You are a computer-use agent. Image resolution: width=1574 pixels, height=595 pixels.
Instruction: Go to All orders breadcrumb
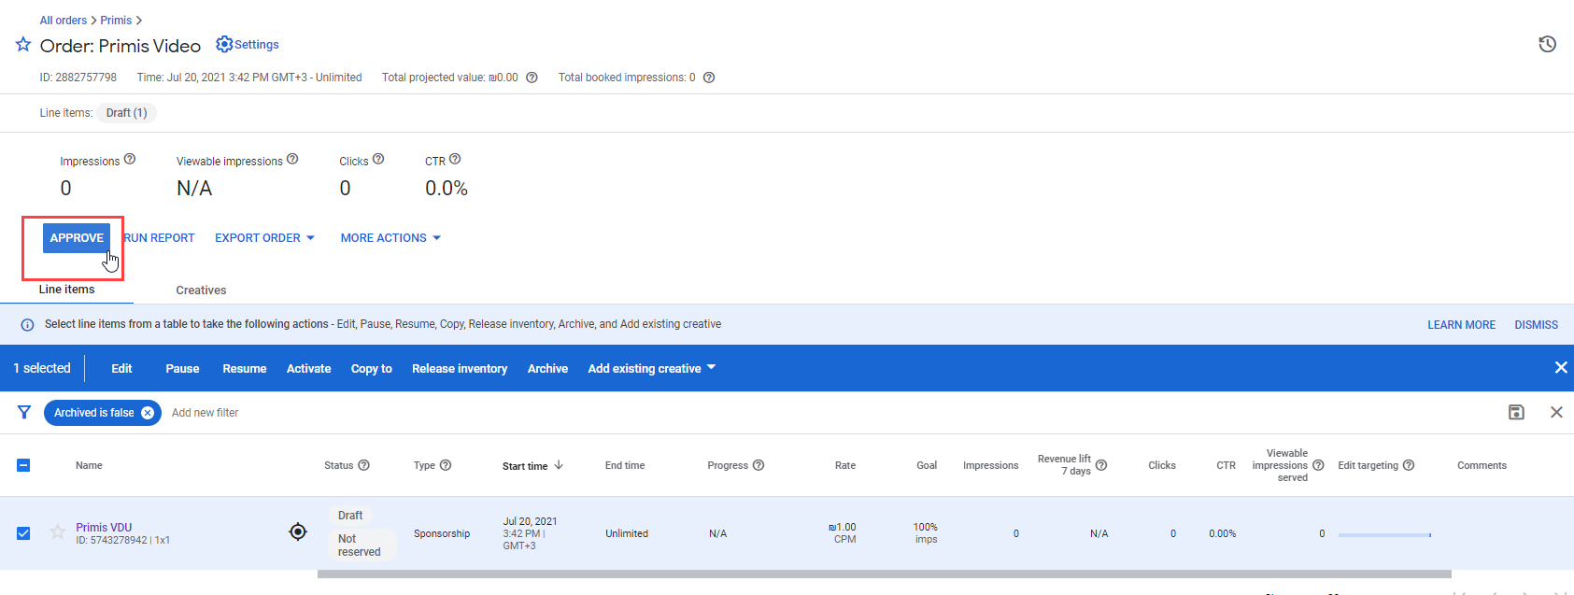click(64, 21)
